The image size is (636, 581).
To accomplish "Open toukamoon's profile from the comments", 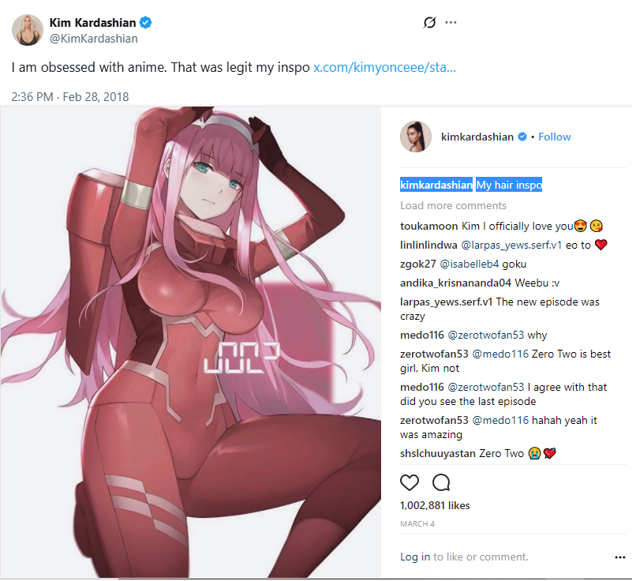I will (x=428, y=226).
